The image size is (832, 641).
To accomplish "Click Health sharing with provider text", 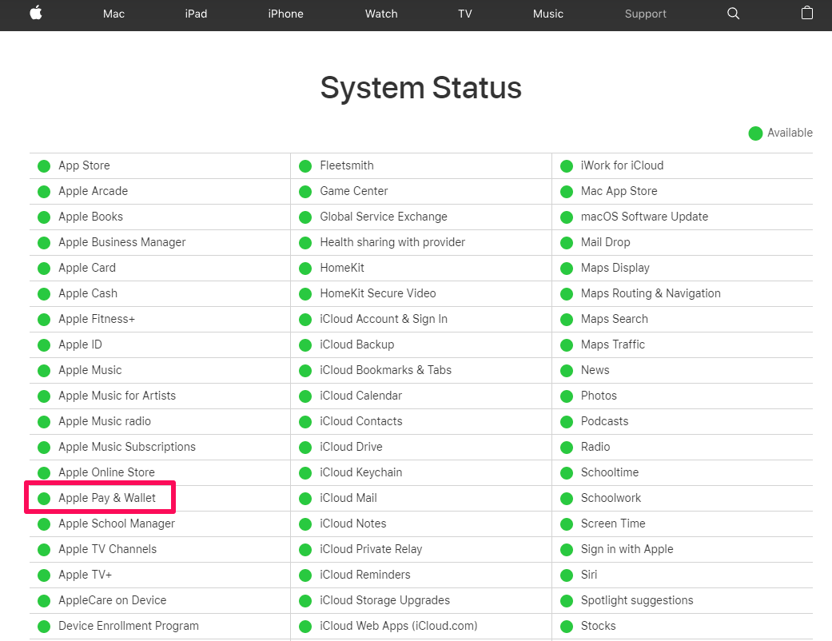I will pos(392,242).
